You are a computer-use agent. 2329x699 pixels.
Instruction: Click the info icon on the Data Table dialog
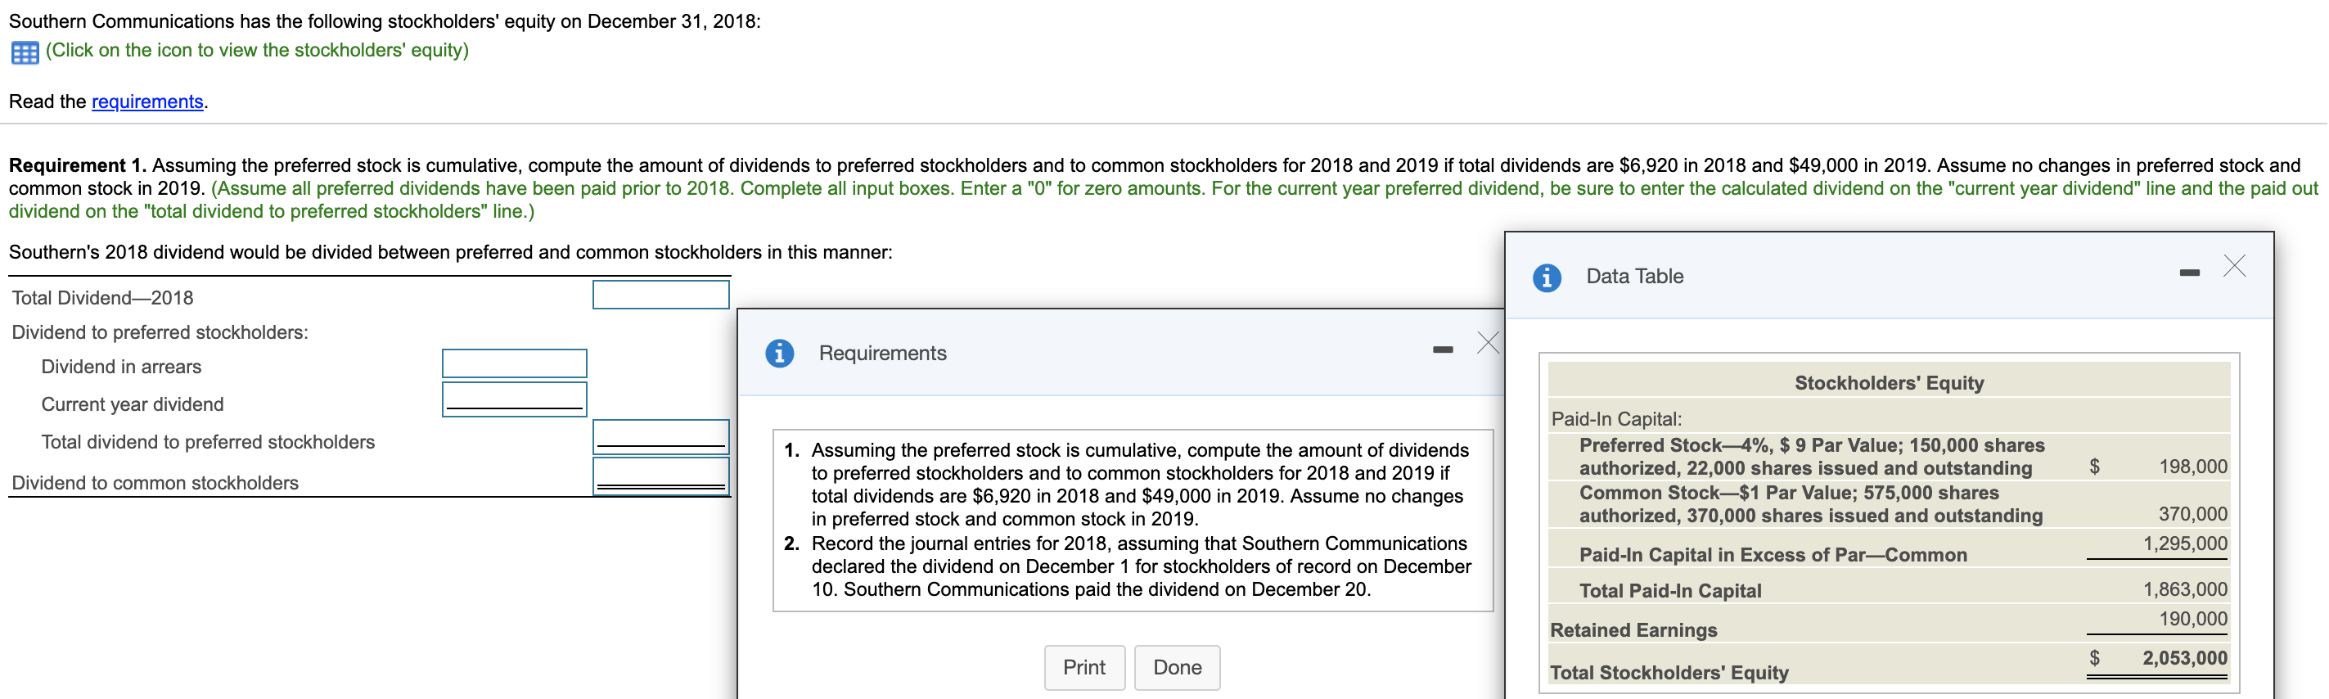[x=1547, y=278]
